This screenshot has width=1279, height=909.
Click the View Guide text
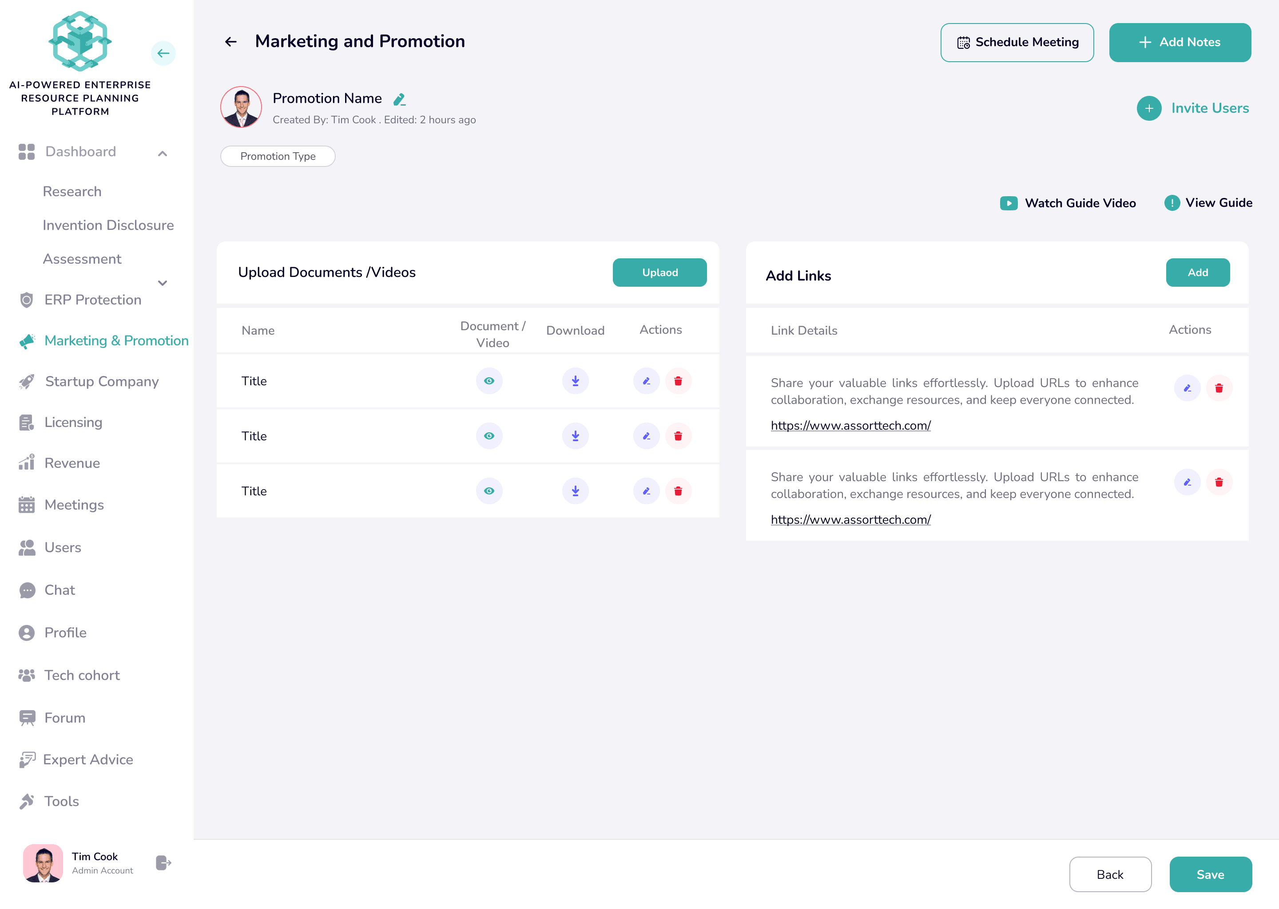point(1219,203)
